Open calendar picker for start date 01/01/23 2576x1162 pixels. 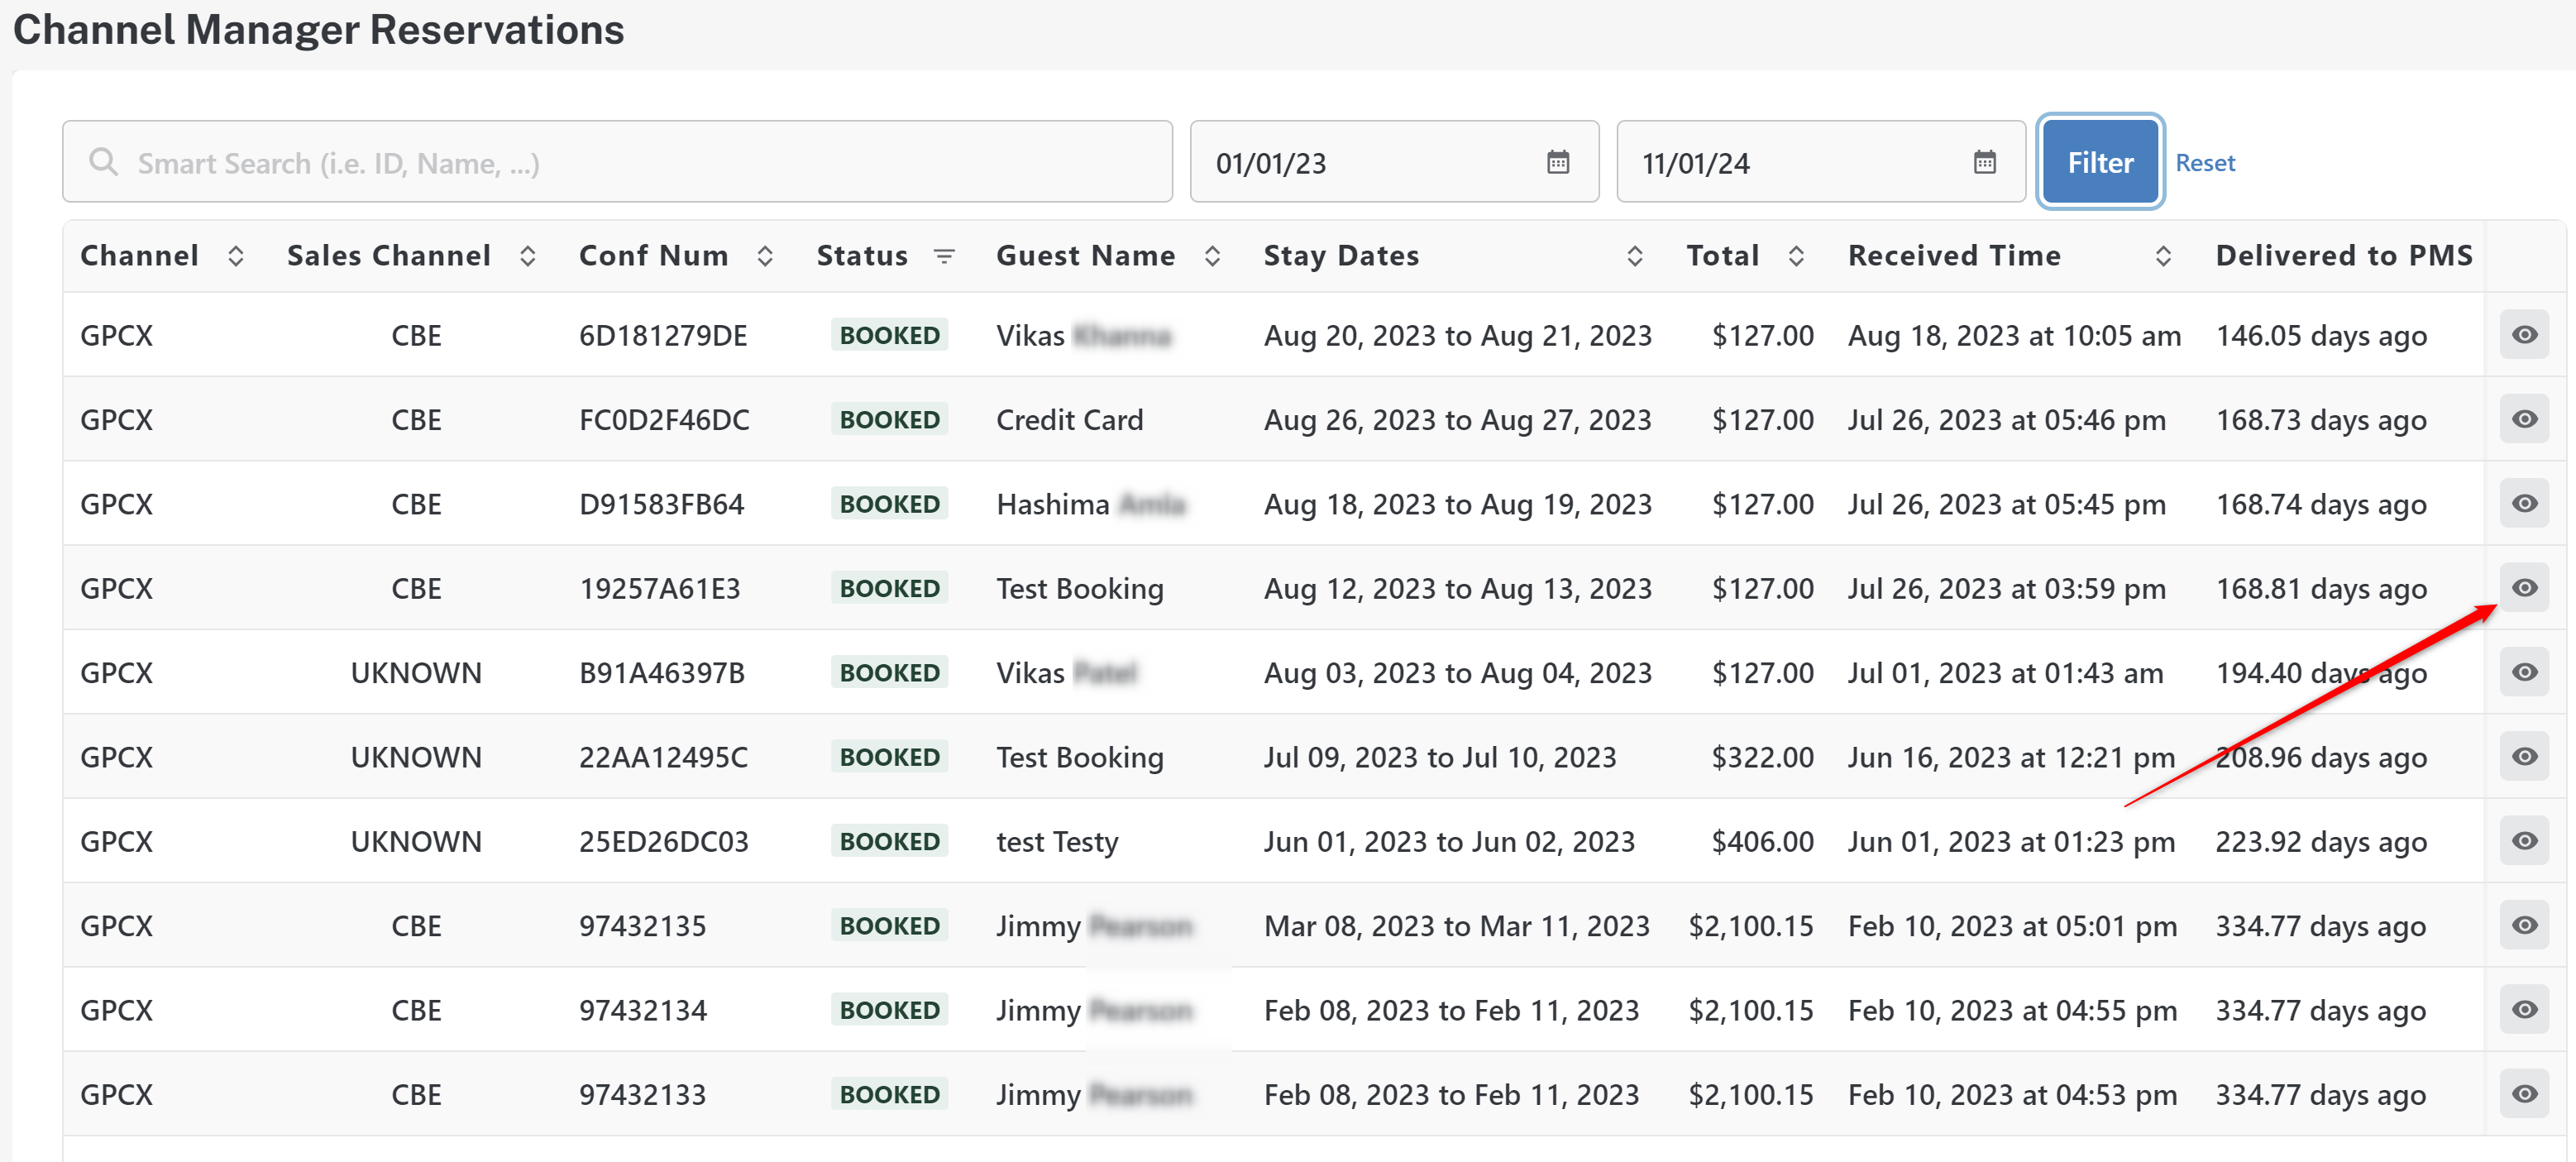pos(1558,162)
